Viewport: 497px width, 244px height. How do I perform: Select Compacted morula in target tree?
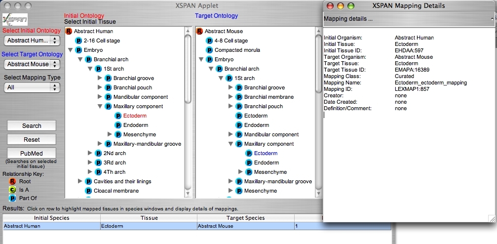click(x=237, y=50)
